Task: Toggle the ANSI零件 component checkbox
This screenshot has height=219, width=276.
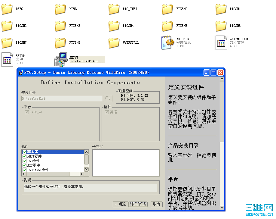Action: [24, 156]
